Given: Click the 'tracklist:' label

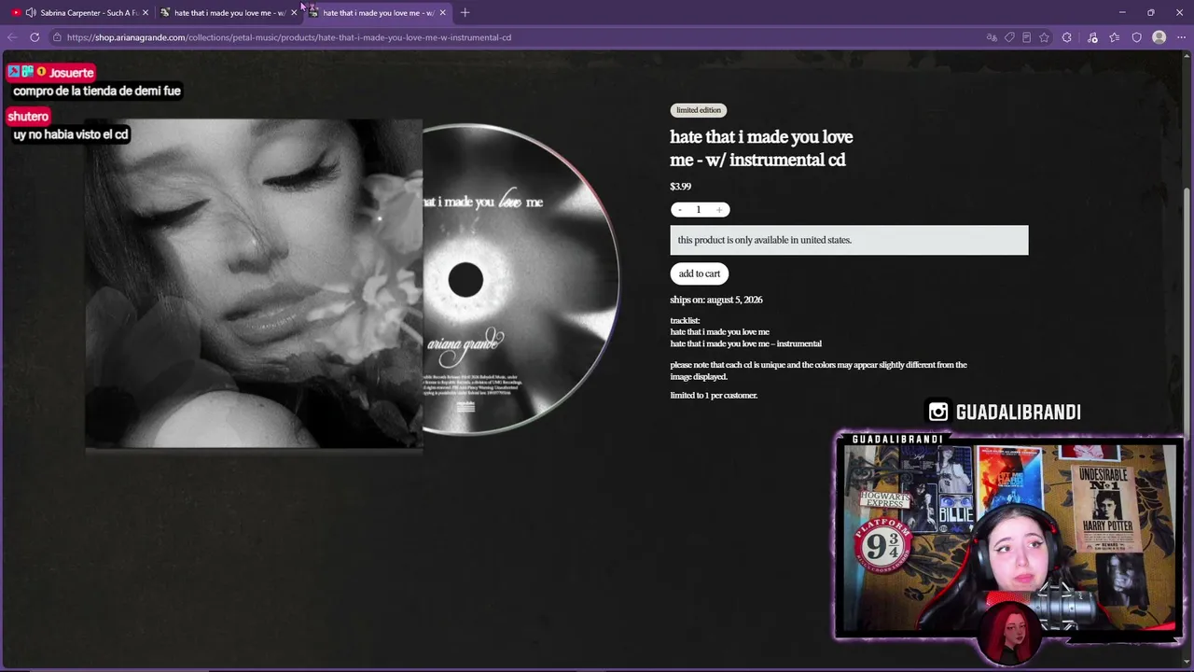Looking at the screenshot, I should point(685,320).
